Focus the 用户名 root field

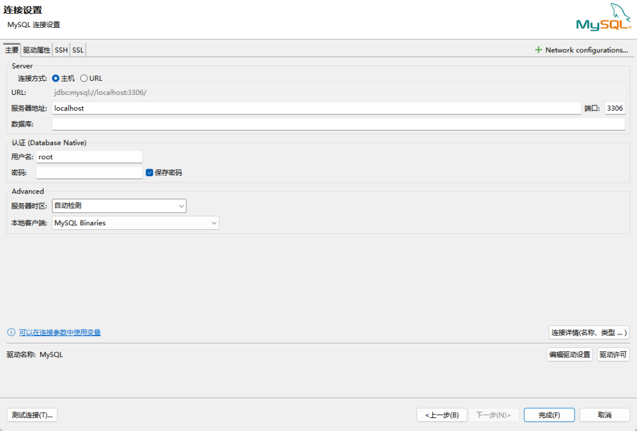tap(90, 157)
